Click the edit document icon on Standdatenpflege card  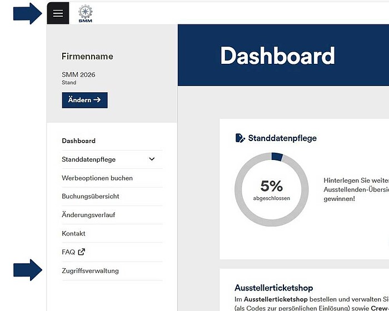coord(240,138)
